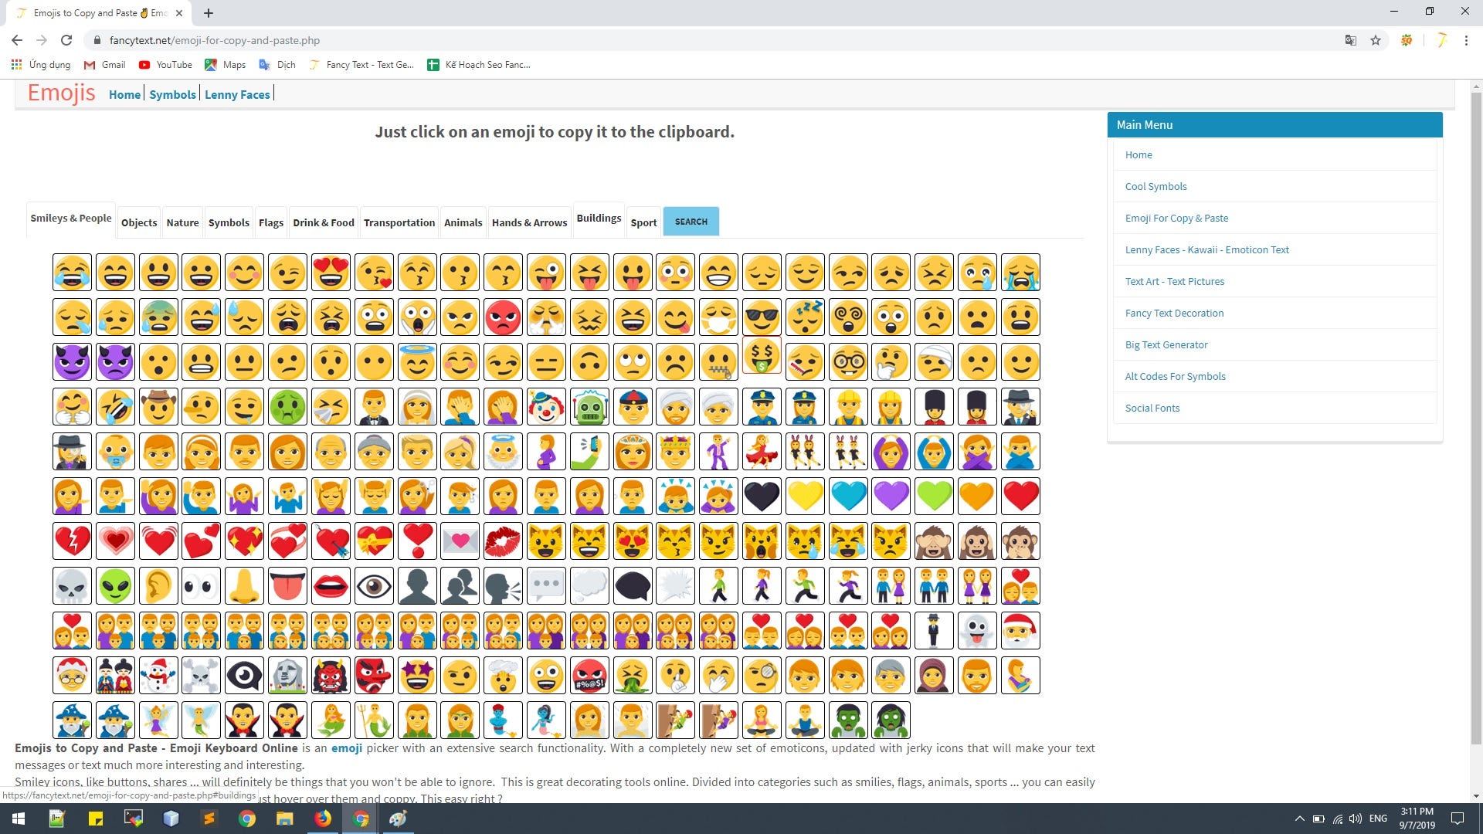This screenshot has height=834, width=1483.
Task: Click the red lips kiss mark emoji
Action: point(503,541)
